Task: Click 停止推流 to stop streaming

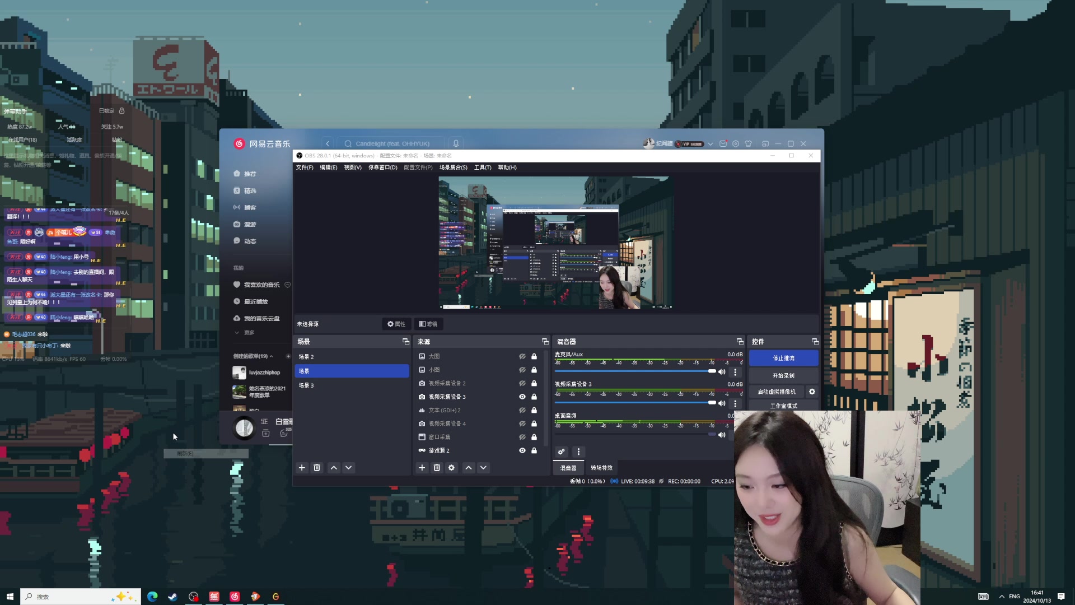Action: pyautogui.click(x=784, y=358)
